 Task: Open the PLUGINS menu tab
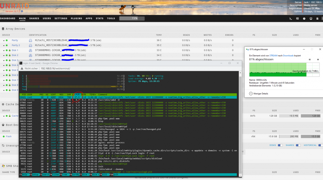point(77,18)
